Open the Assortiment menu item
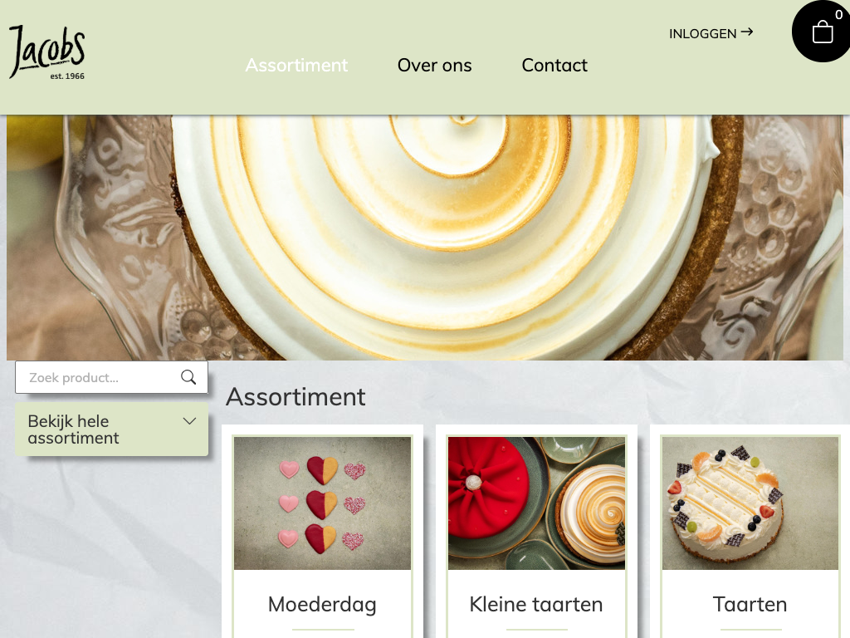850x638 pixels. [x=296, y=65]
